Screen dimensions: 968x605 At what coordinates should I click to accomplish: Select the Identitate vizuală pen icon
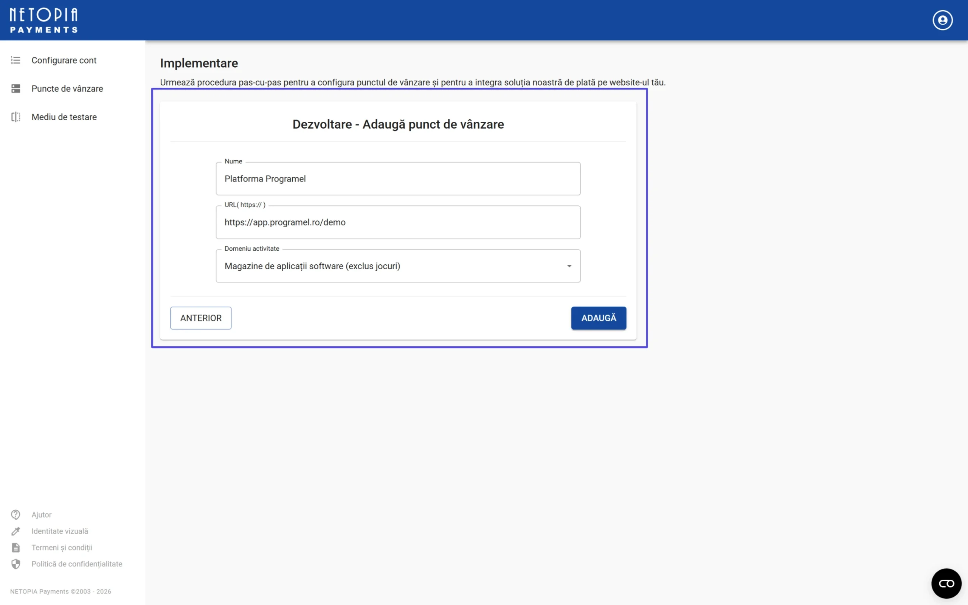pos(16,531)
